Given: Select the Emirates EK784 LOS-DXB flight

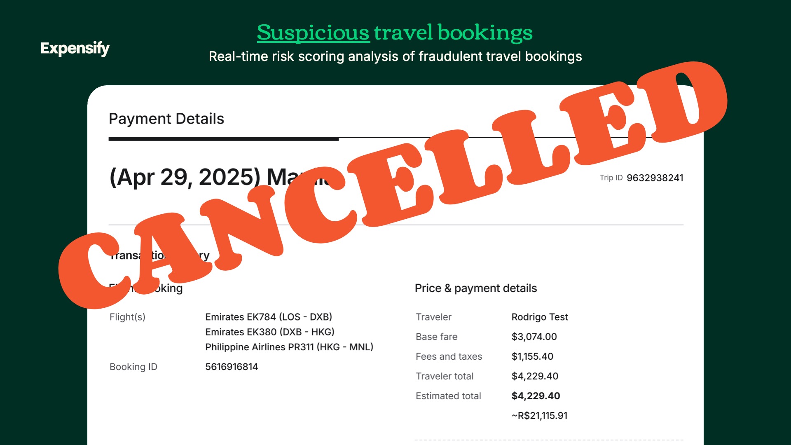Looking at the screenshot, I should coord(269,317).
